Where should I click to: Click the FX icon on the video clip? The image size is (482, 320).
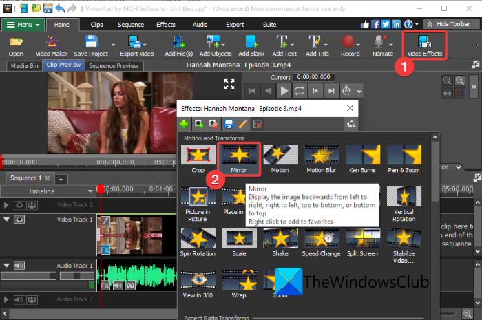(x=105, y=249)
